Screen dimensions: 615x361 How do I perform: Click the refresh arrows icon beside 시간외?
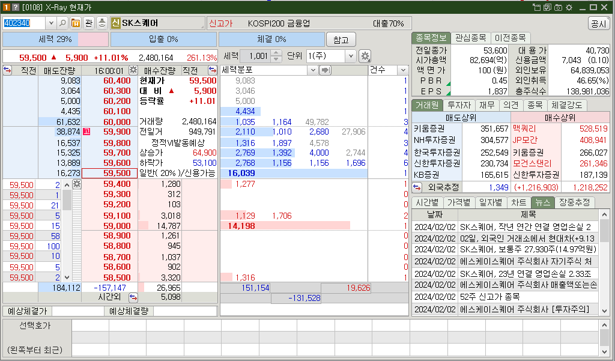pos(133,298)
